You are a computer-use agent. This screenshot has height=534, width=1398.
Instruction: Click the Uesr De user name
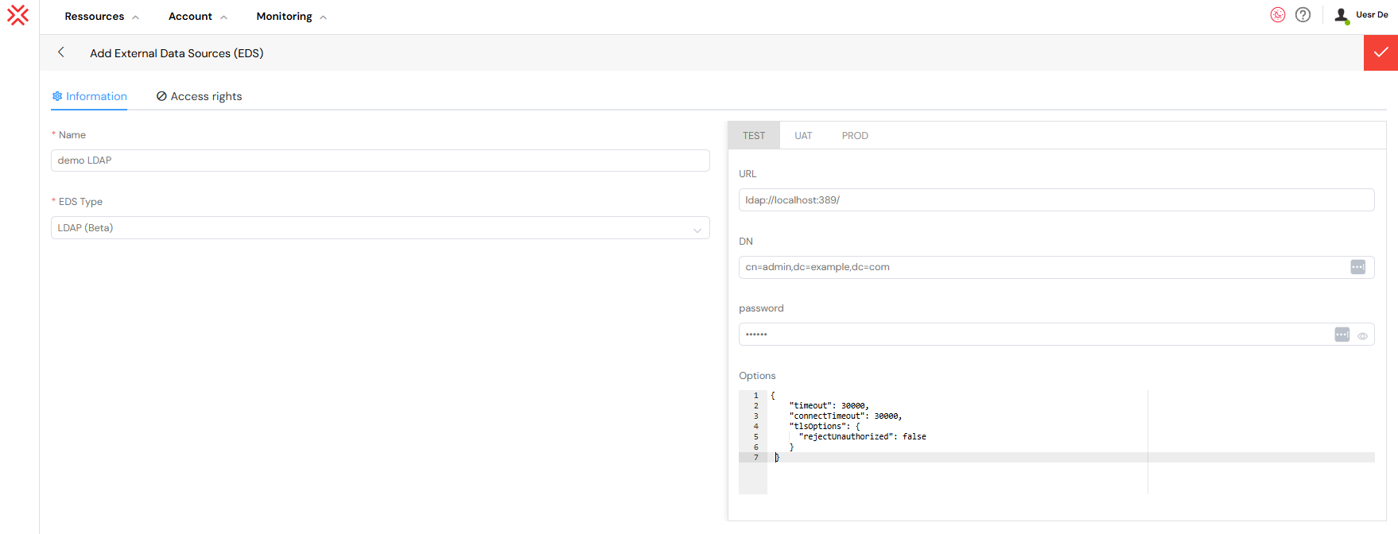click(x=1372, y=15)
